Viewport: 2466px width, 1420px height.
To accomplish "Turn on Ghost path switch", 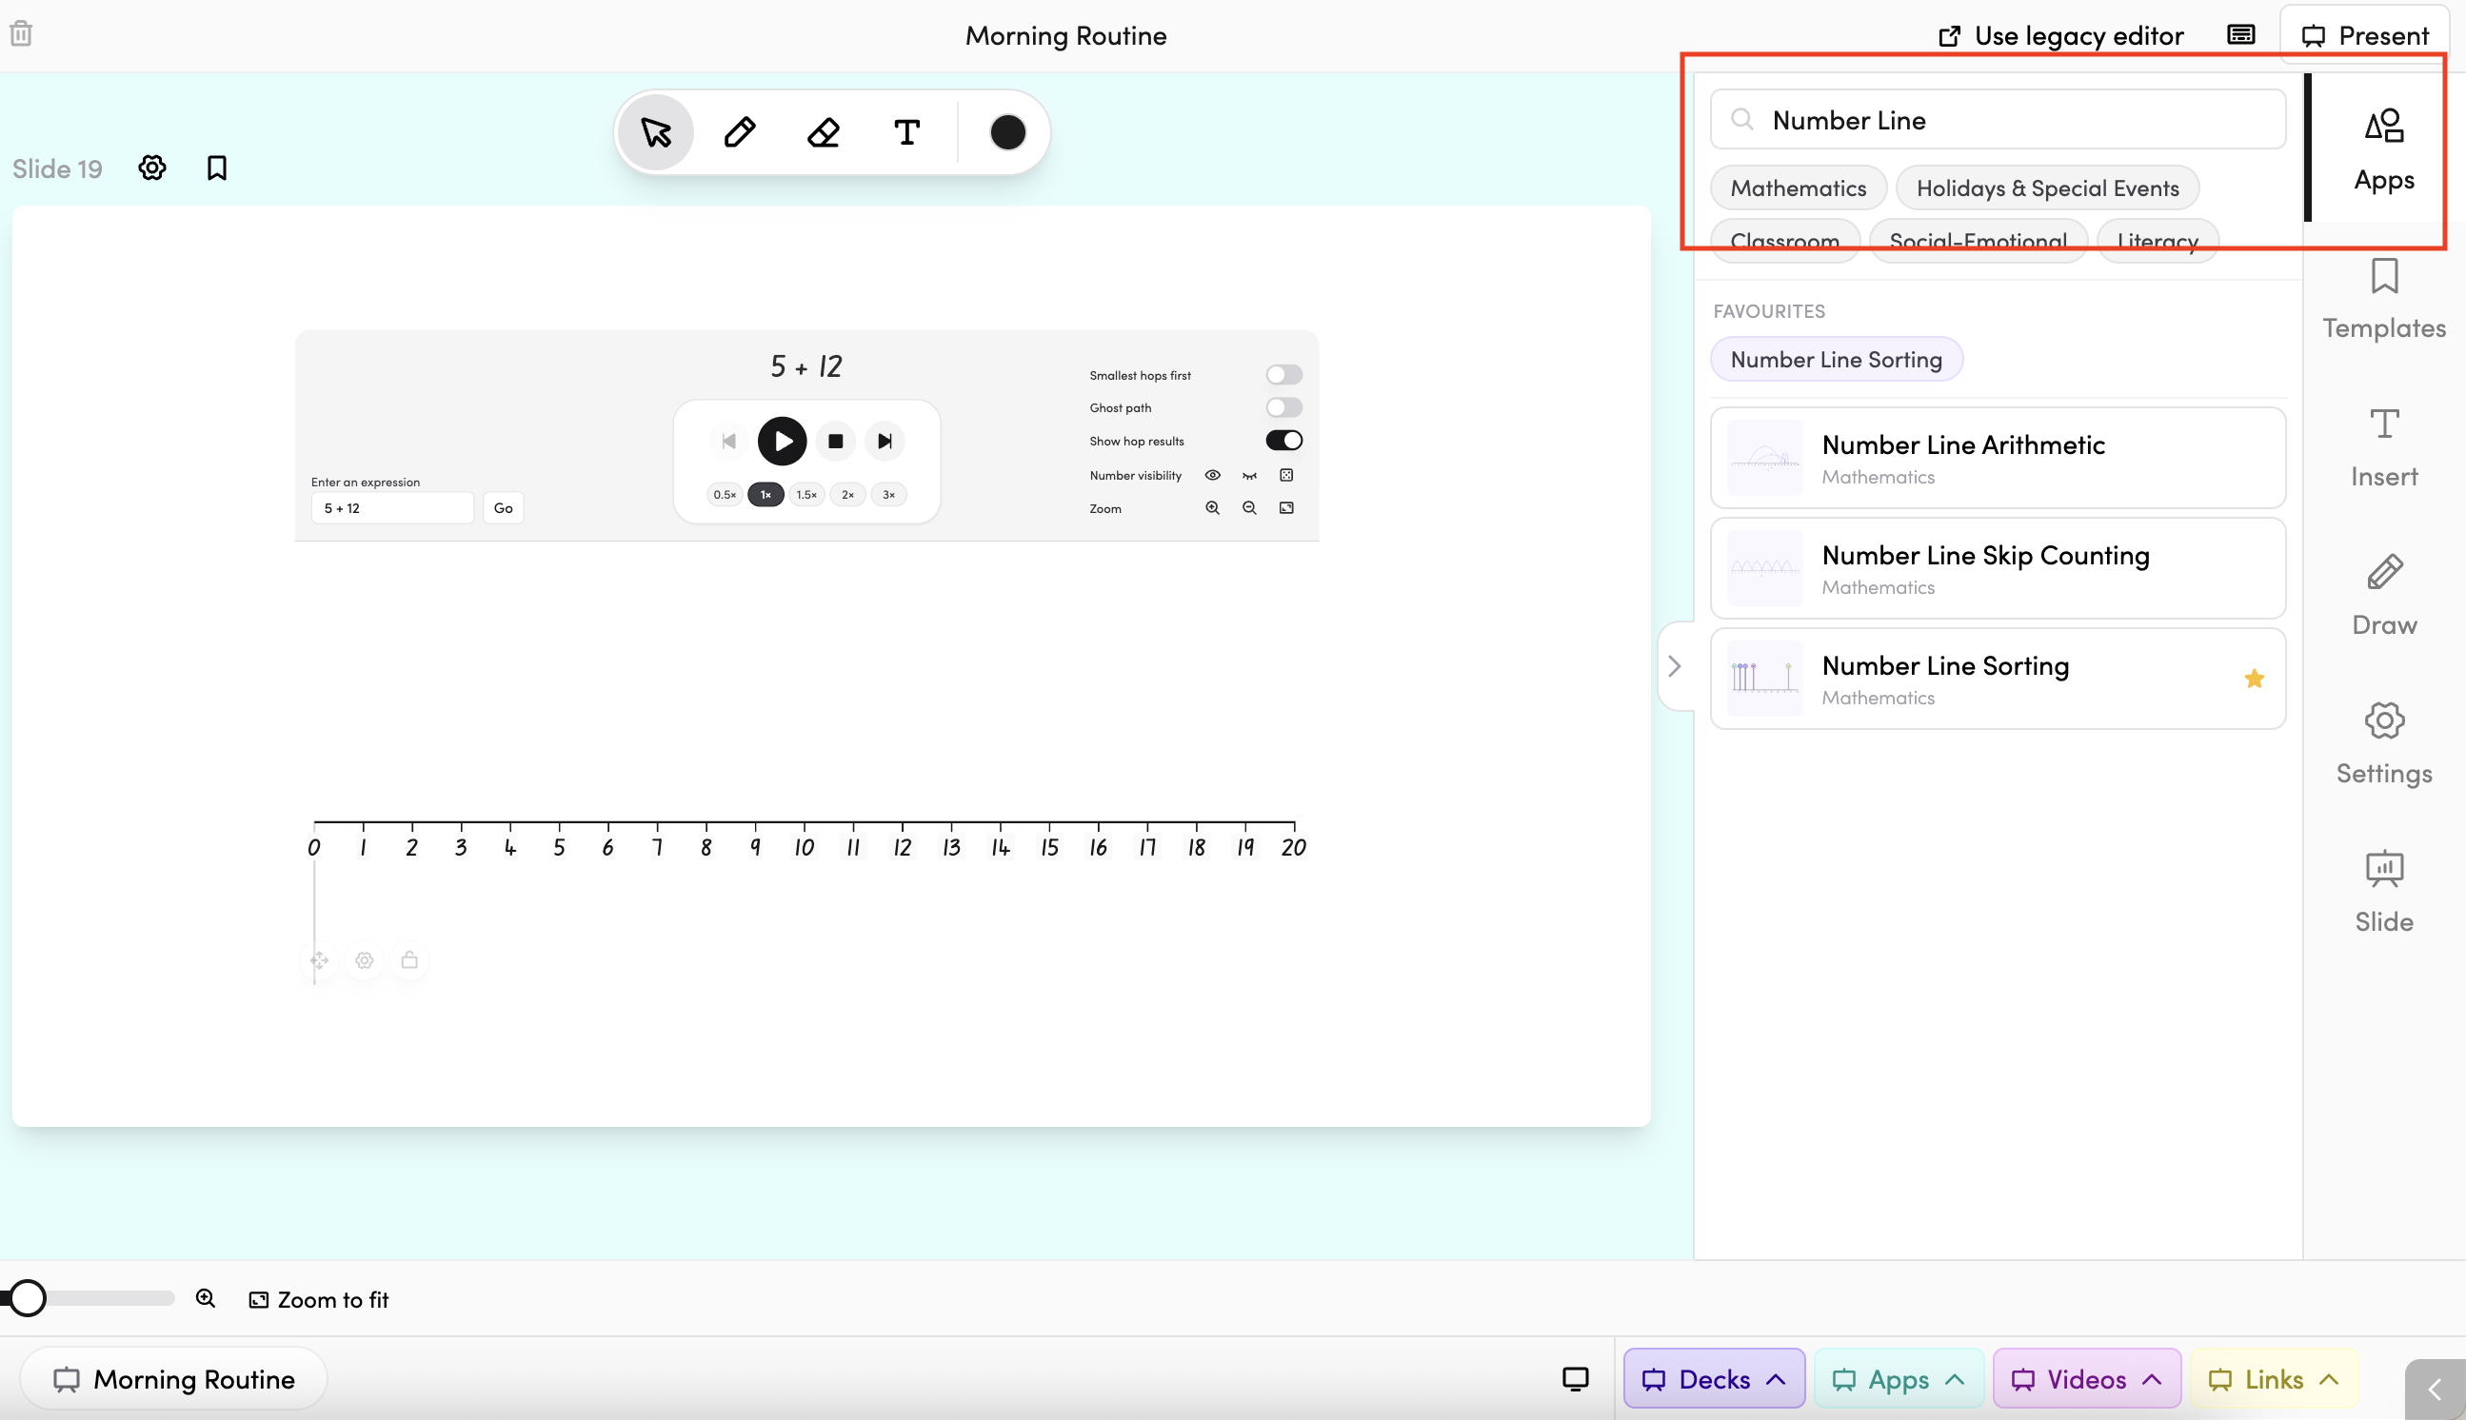I will tap(1283, 407).
